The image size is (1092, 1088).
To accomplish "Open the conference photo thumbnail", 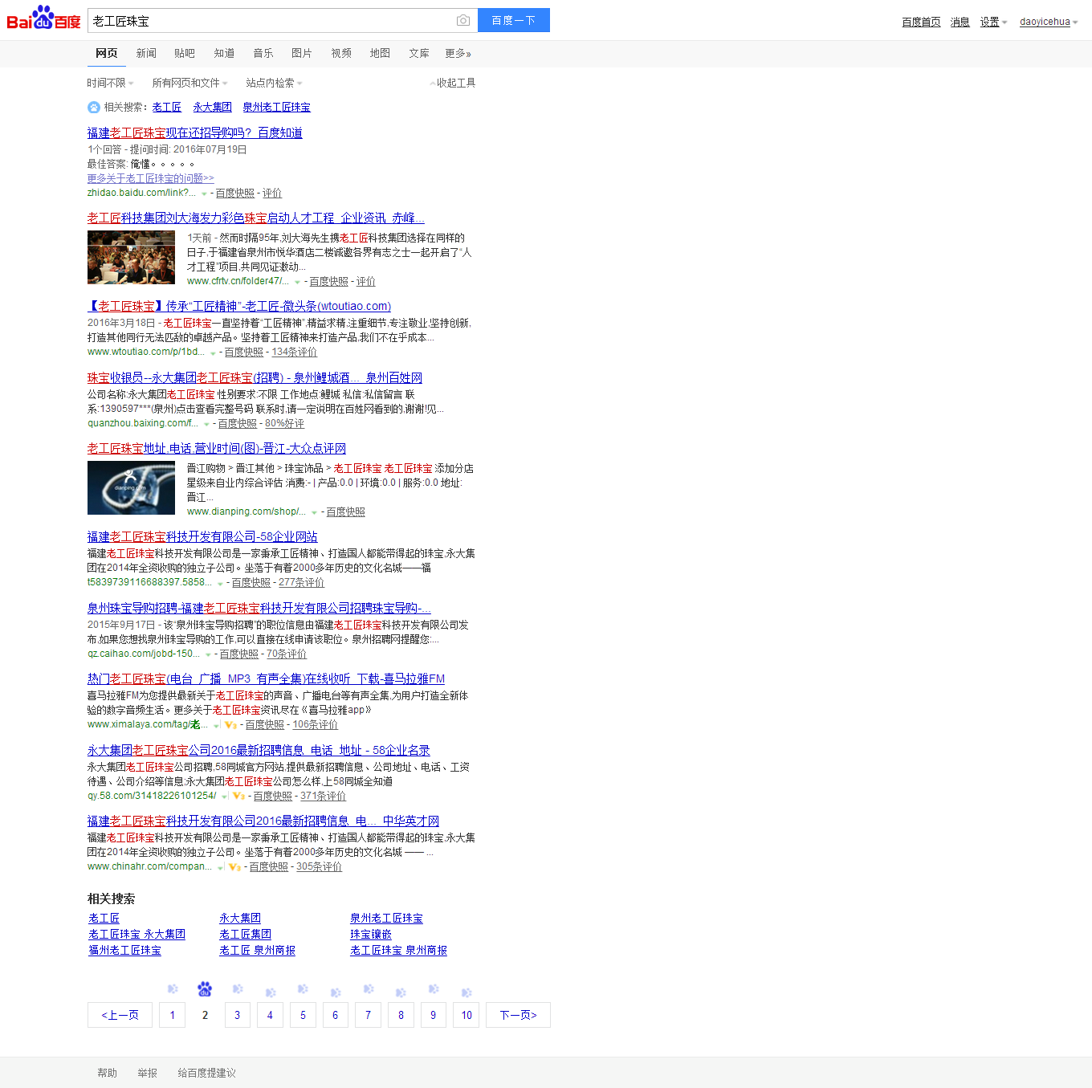I will point(131,257).
